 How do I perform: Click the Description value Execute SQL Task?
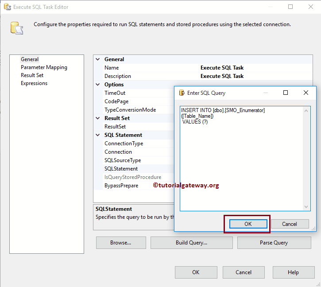tap(222, 76)
